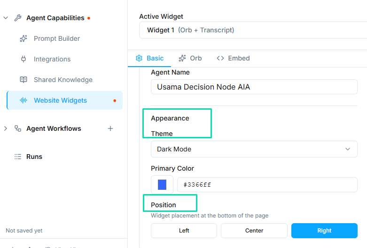Open Shared Knowledge in the sidebar

point(63,80)
